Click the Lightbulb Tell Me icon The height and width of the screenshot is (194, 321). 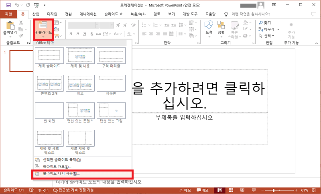click(226, 14)
